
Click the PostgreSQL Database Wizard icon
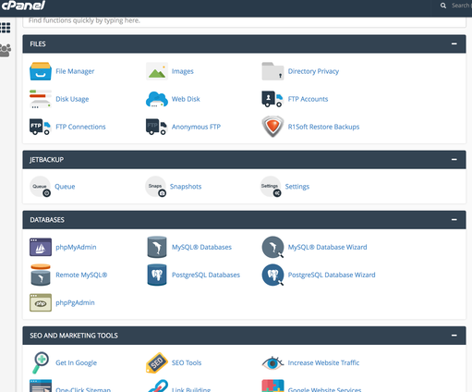(272, 275)
